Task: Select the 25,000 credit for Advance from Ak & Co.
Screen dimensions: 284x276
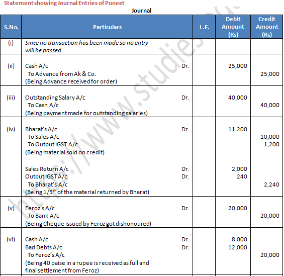Action: point(270,74)
